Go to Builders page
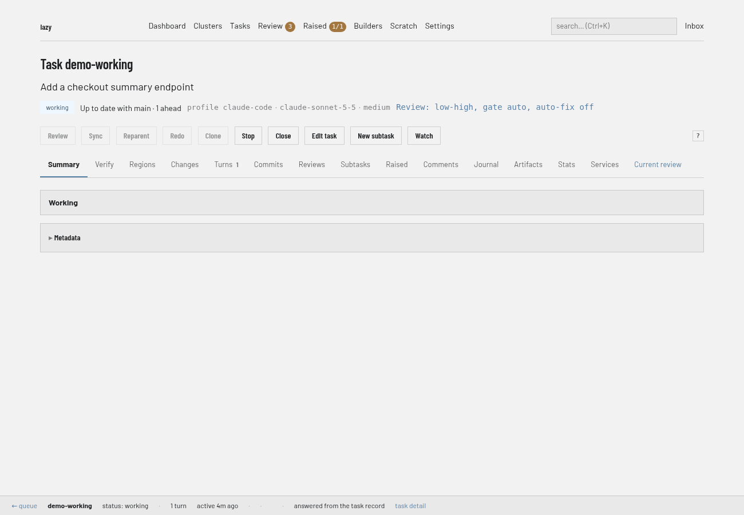This screenshot has height=515, width=744. [x=368, y=26]
